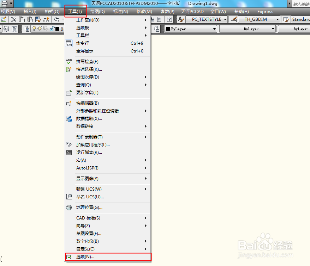310x266 pixels.
Task: Toggle the layer lock padlock icon
Action: pos(52,29)
